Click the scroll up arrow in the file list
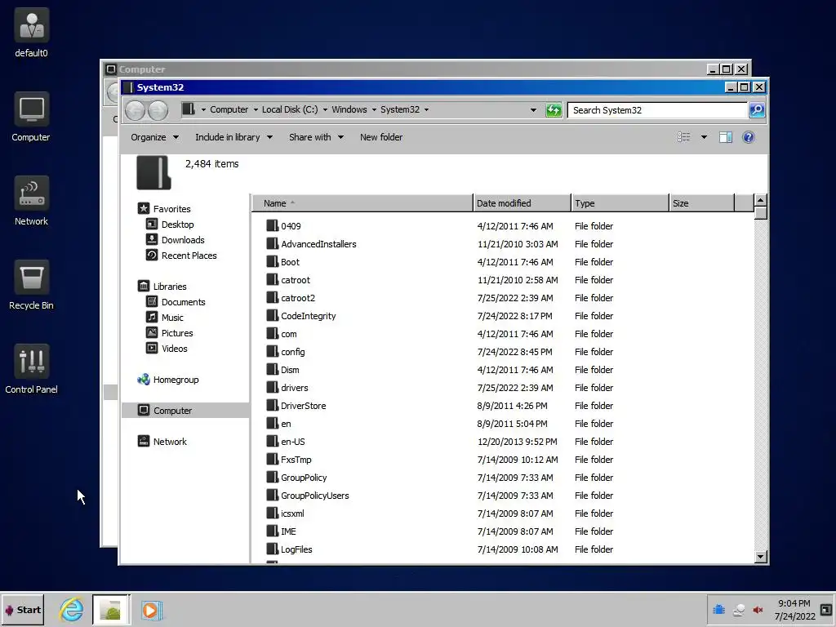The width and height of the screenshot is (836, 627). click(x=761, y=201)
